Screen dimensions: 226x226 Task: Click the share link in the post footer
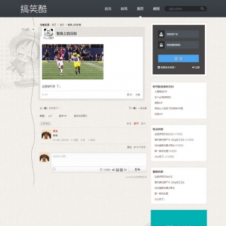coord(138,95)
